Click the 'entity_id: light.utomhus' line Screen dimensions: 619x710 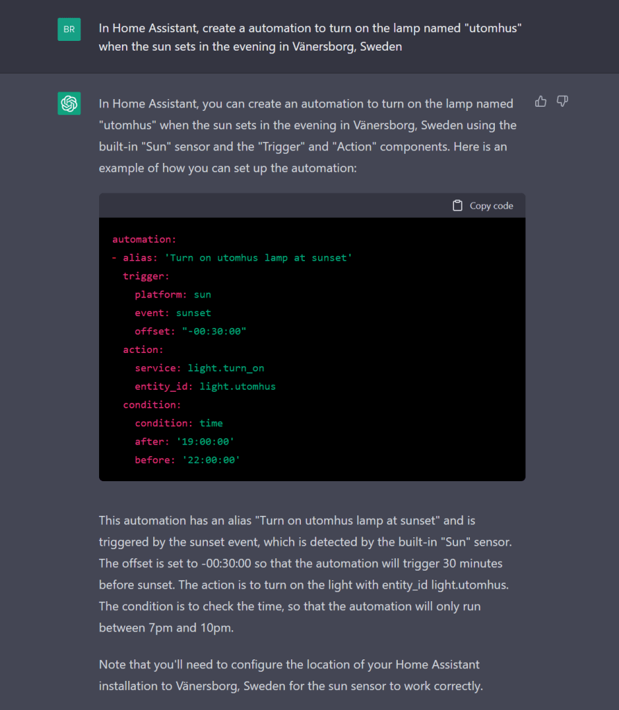(205, 386)
